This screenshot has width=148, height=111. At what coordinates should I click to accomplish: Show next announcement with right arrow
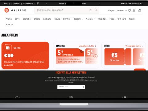tap(100, 3)
